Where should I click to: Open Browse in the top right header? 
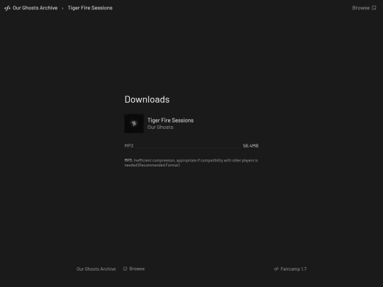pyautogui.click(x=364, y=8)
